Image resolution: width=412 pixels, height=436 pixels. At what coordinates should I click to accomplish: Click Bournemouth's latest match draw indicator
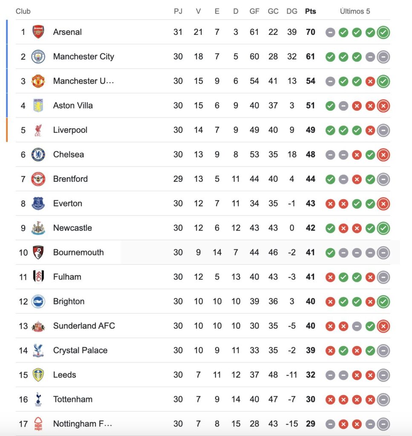pyautogui.click(x=383, y=252)
